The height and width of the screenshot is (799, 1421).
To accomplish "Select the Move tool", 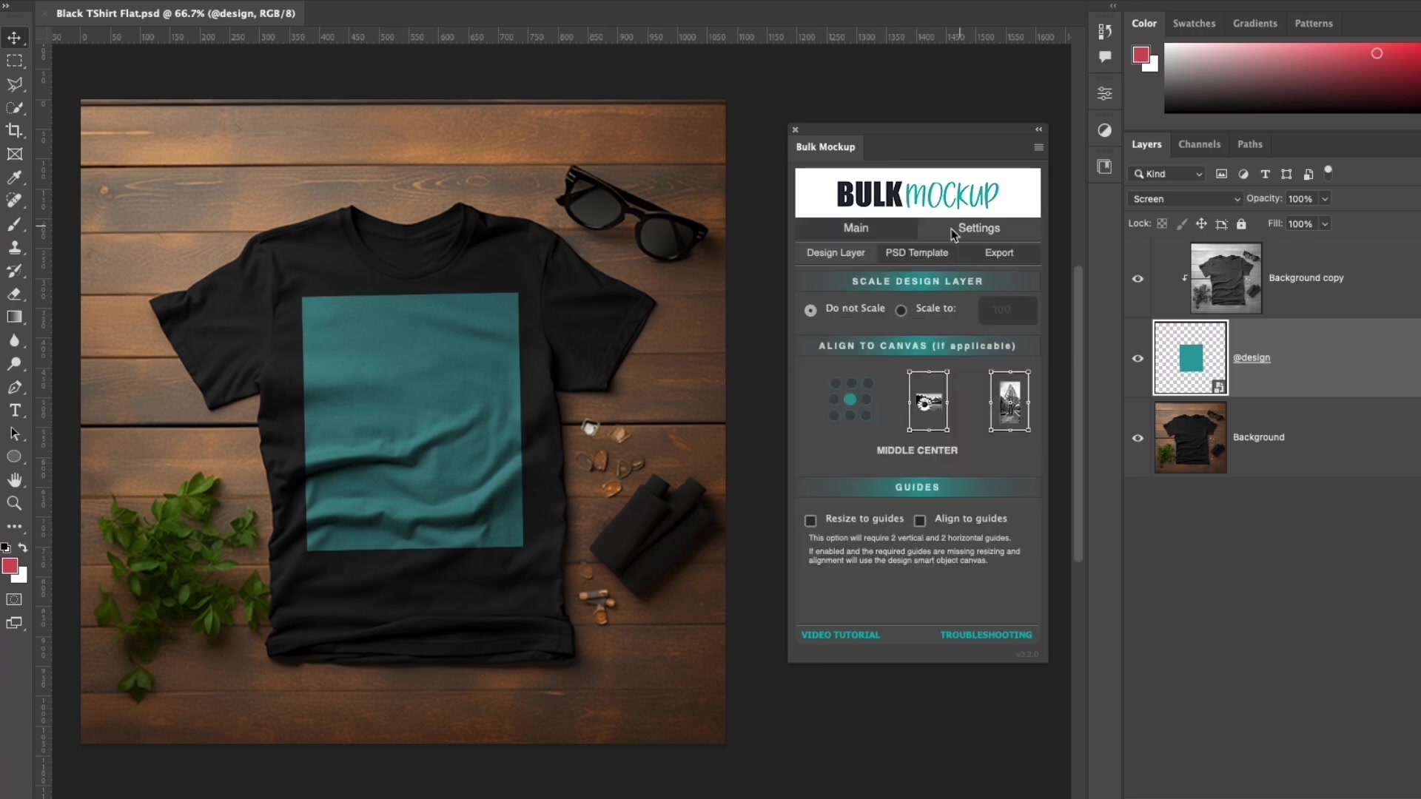I will coord(15,38).
